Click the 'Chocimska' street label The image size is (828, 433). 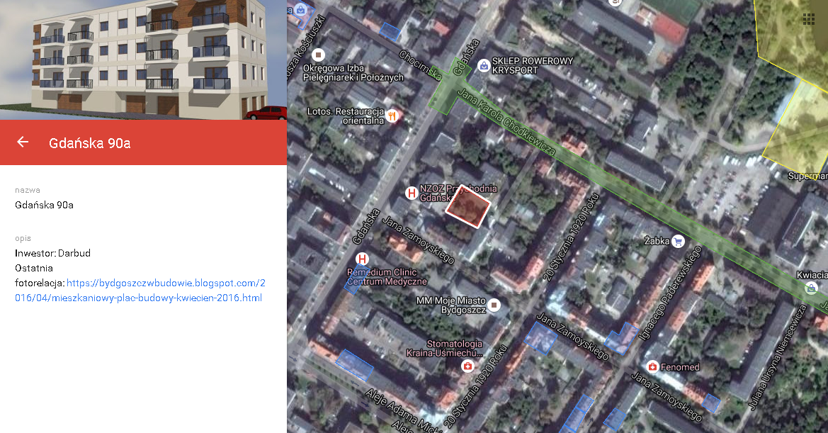tap(420, 65)
